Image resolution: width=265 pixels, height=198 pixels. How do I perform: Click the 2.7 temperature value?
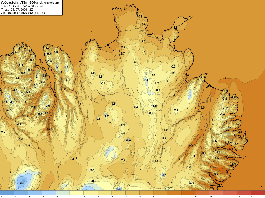click(x=123, y=53)
